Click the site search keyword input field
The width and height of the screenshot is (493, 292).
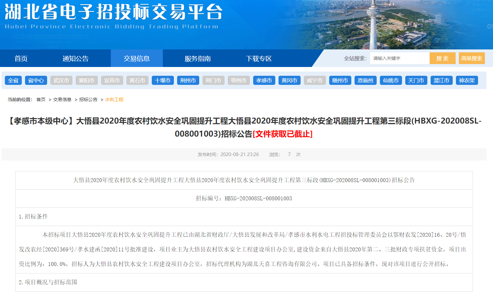tap(399, 59)
